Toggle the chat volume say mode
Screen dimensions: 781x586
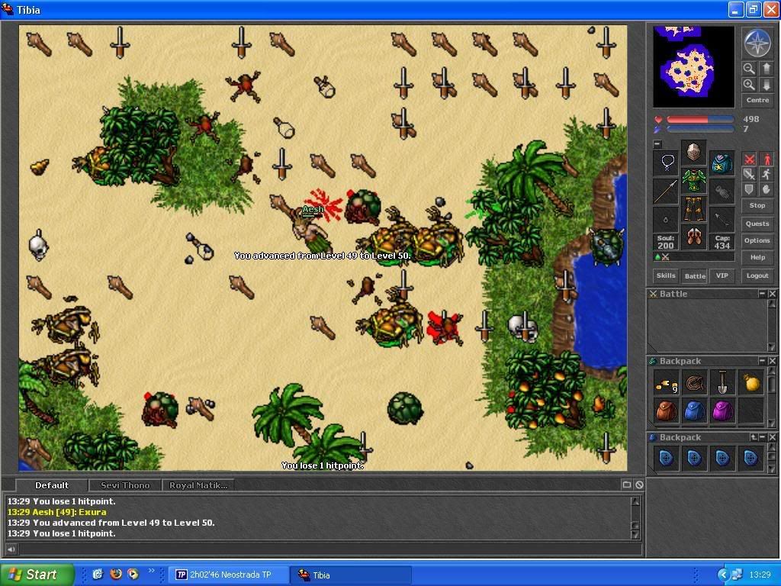pyautogui.click(x=11, y=549)
